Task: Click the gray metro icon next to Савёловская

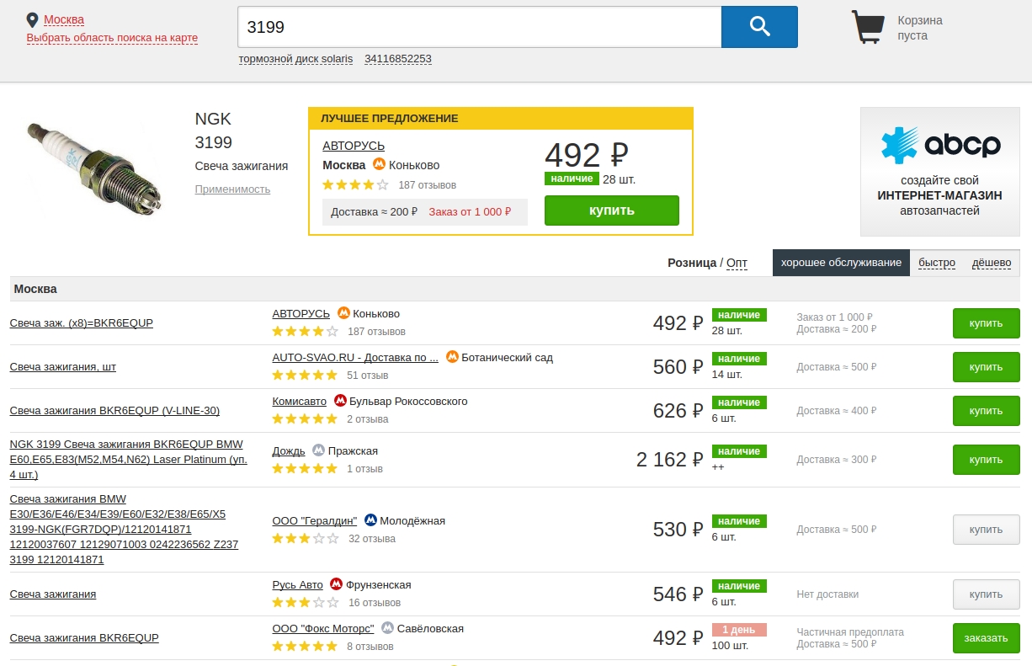Action: click(387, 628)
